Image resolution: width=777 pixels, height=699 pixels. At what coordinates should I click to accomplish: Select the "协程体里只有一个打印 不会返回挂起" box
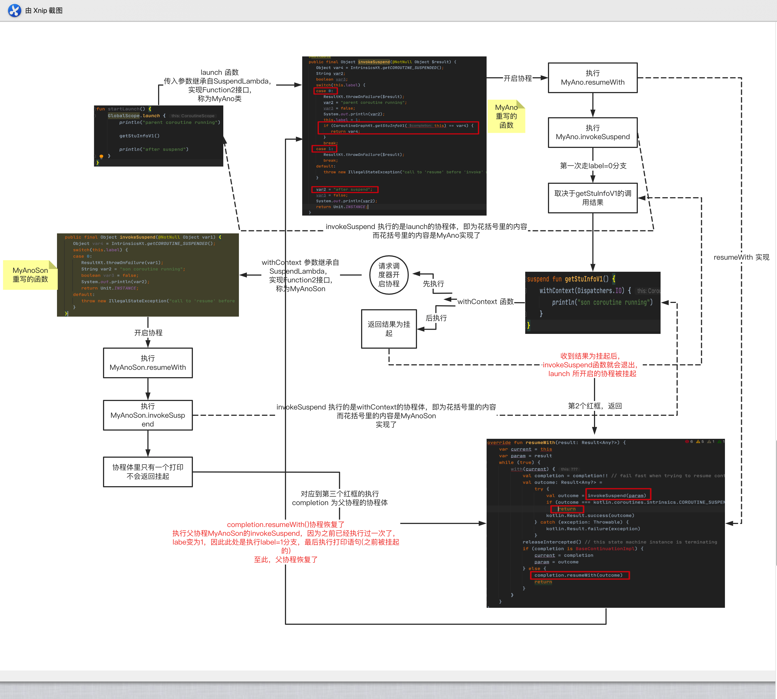pyautogui.click(x=148, y=472)
